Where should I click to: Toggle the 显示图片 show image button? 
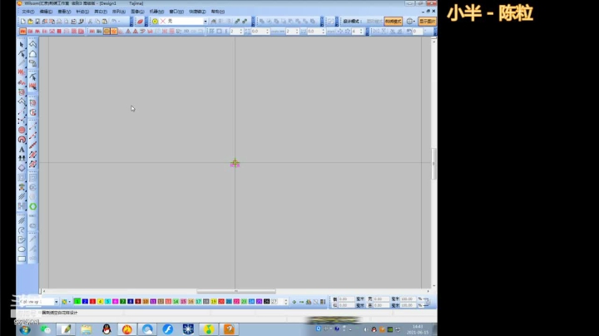[x=427, y=22]
